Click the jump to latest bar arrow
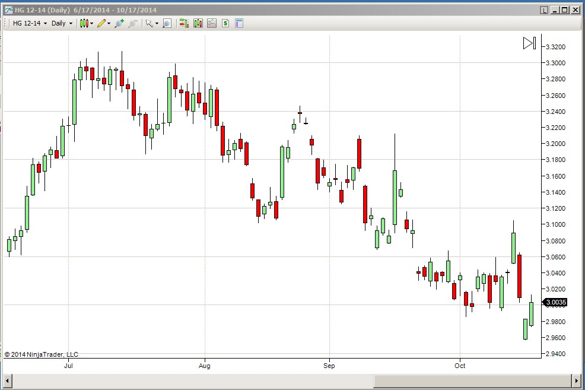This screenshot has height=390, width=585. pyautogui.click(x=529, y=43)
